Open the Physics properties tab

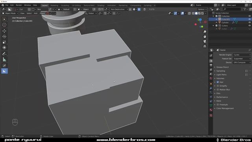pyautogui.click(x=211, y=97)
